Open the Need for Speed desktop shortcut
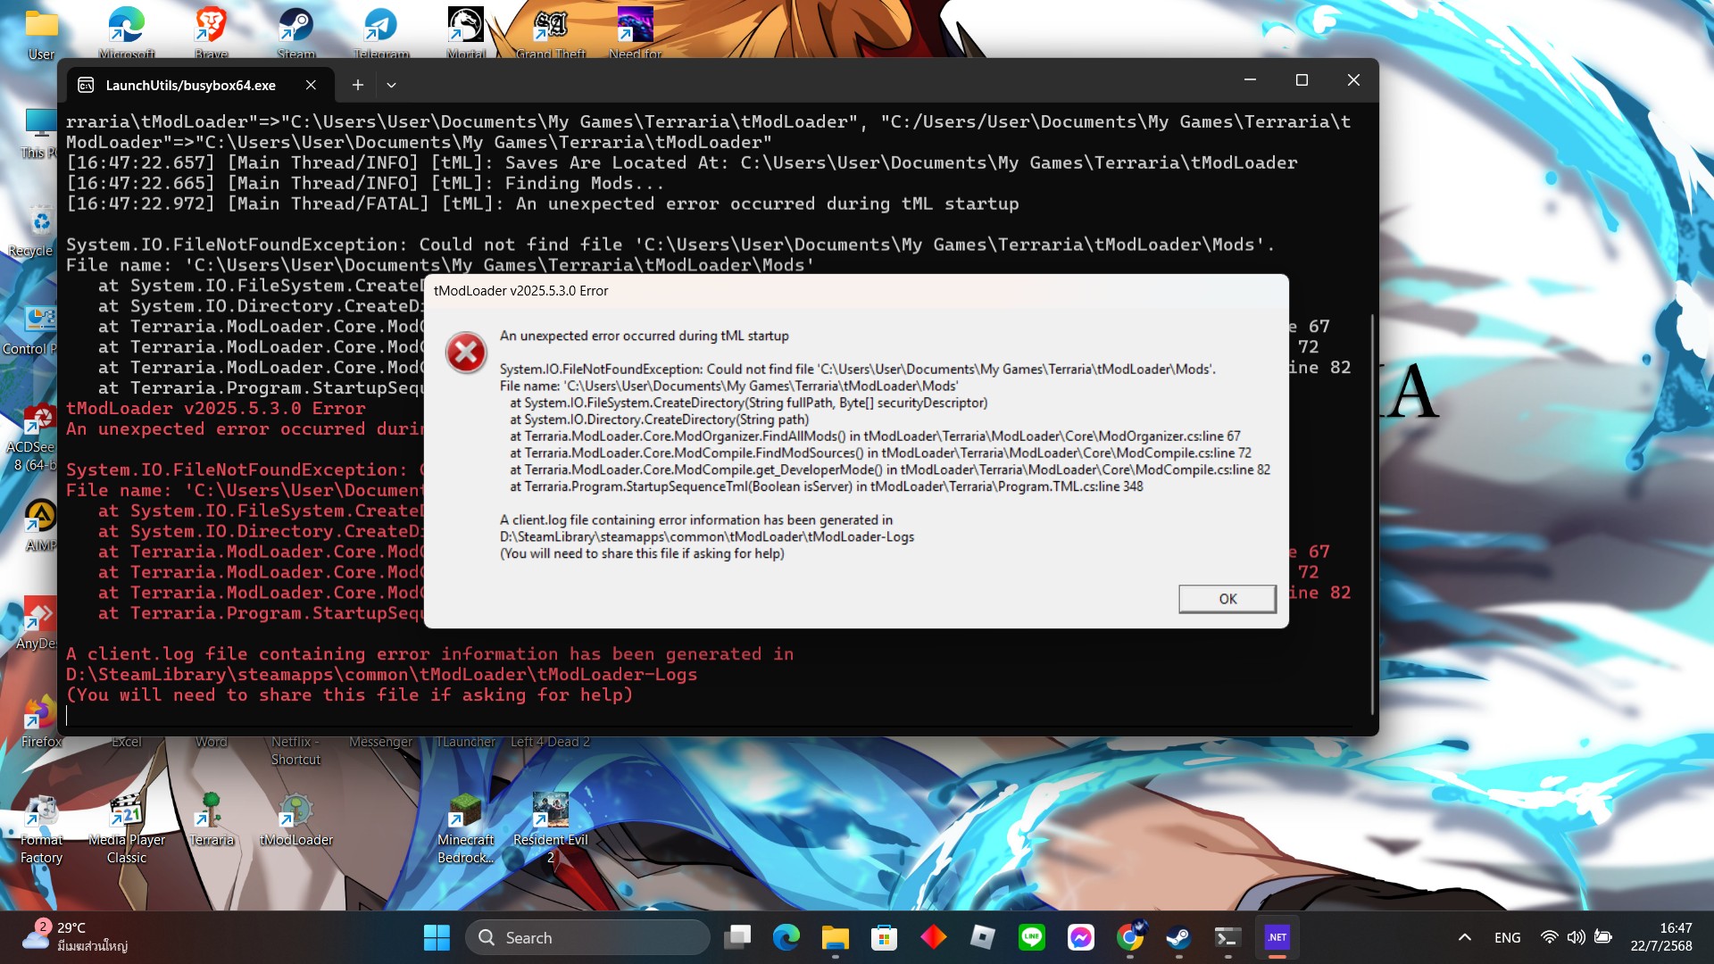The width and height of the screenshot is (1714, 964). pos(636,34)
